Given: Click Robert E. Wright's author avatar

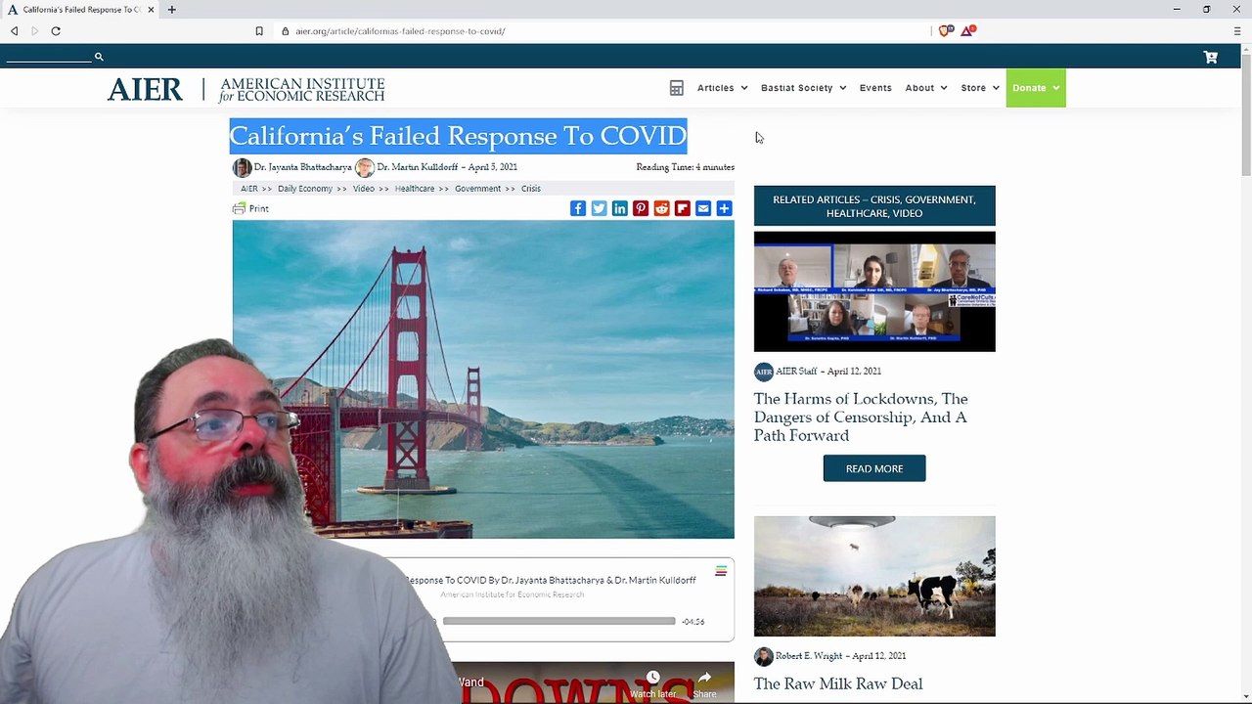Looking at the screenshot, I should [763, 656].
